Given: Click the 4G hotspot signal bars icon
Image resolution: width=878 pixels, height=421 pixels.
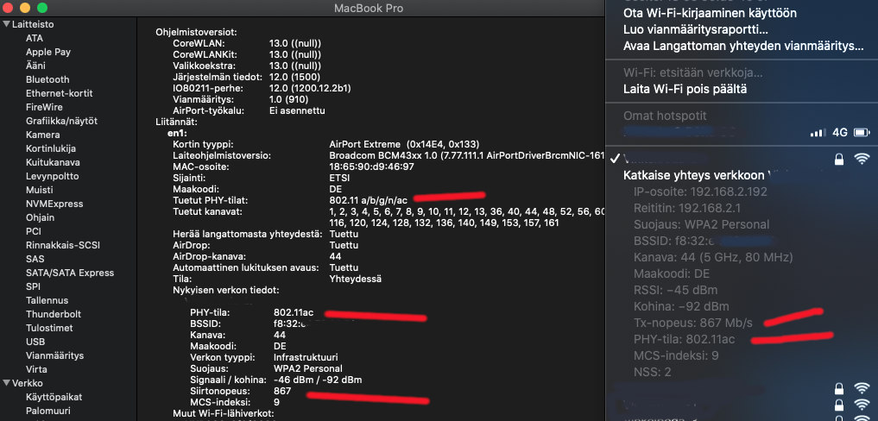Looking at the screenshot, I should [818, 133].
